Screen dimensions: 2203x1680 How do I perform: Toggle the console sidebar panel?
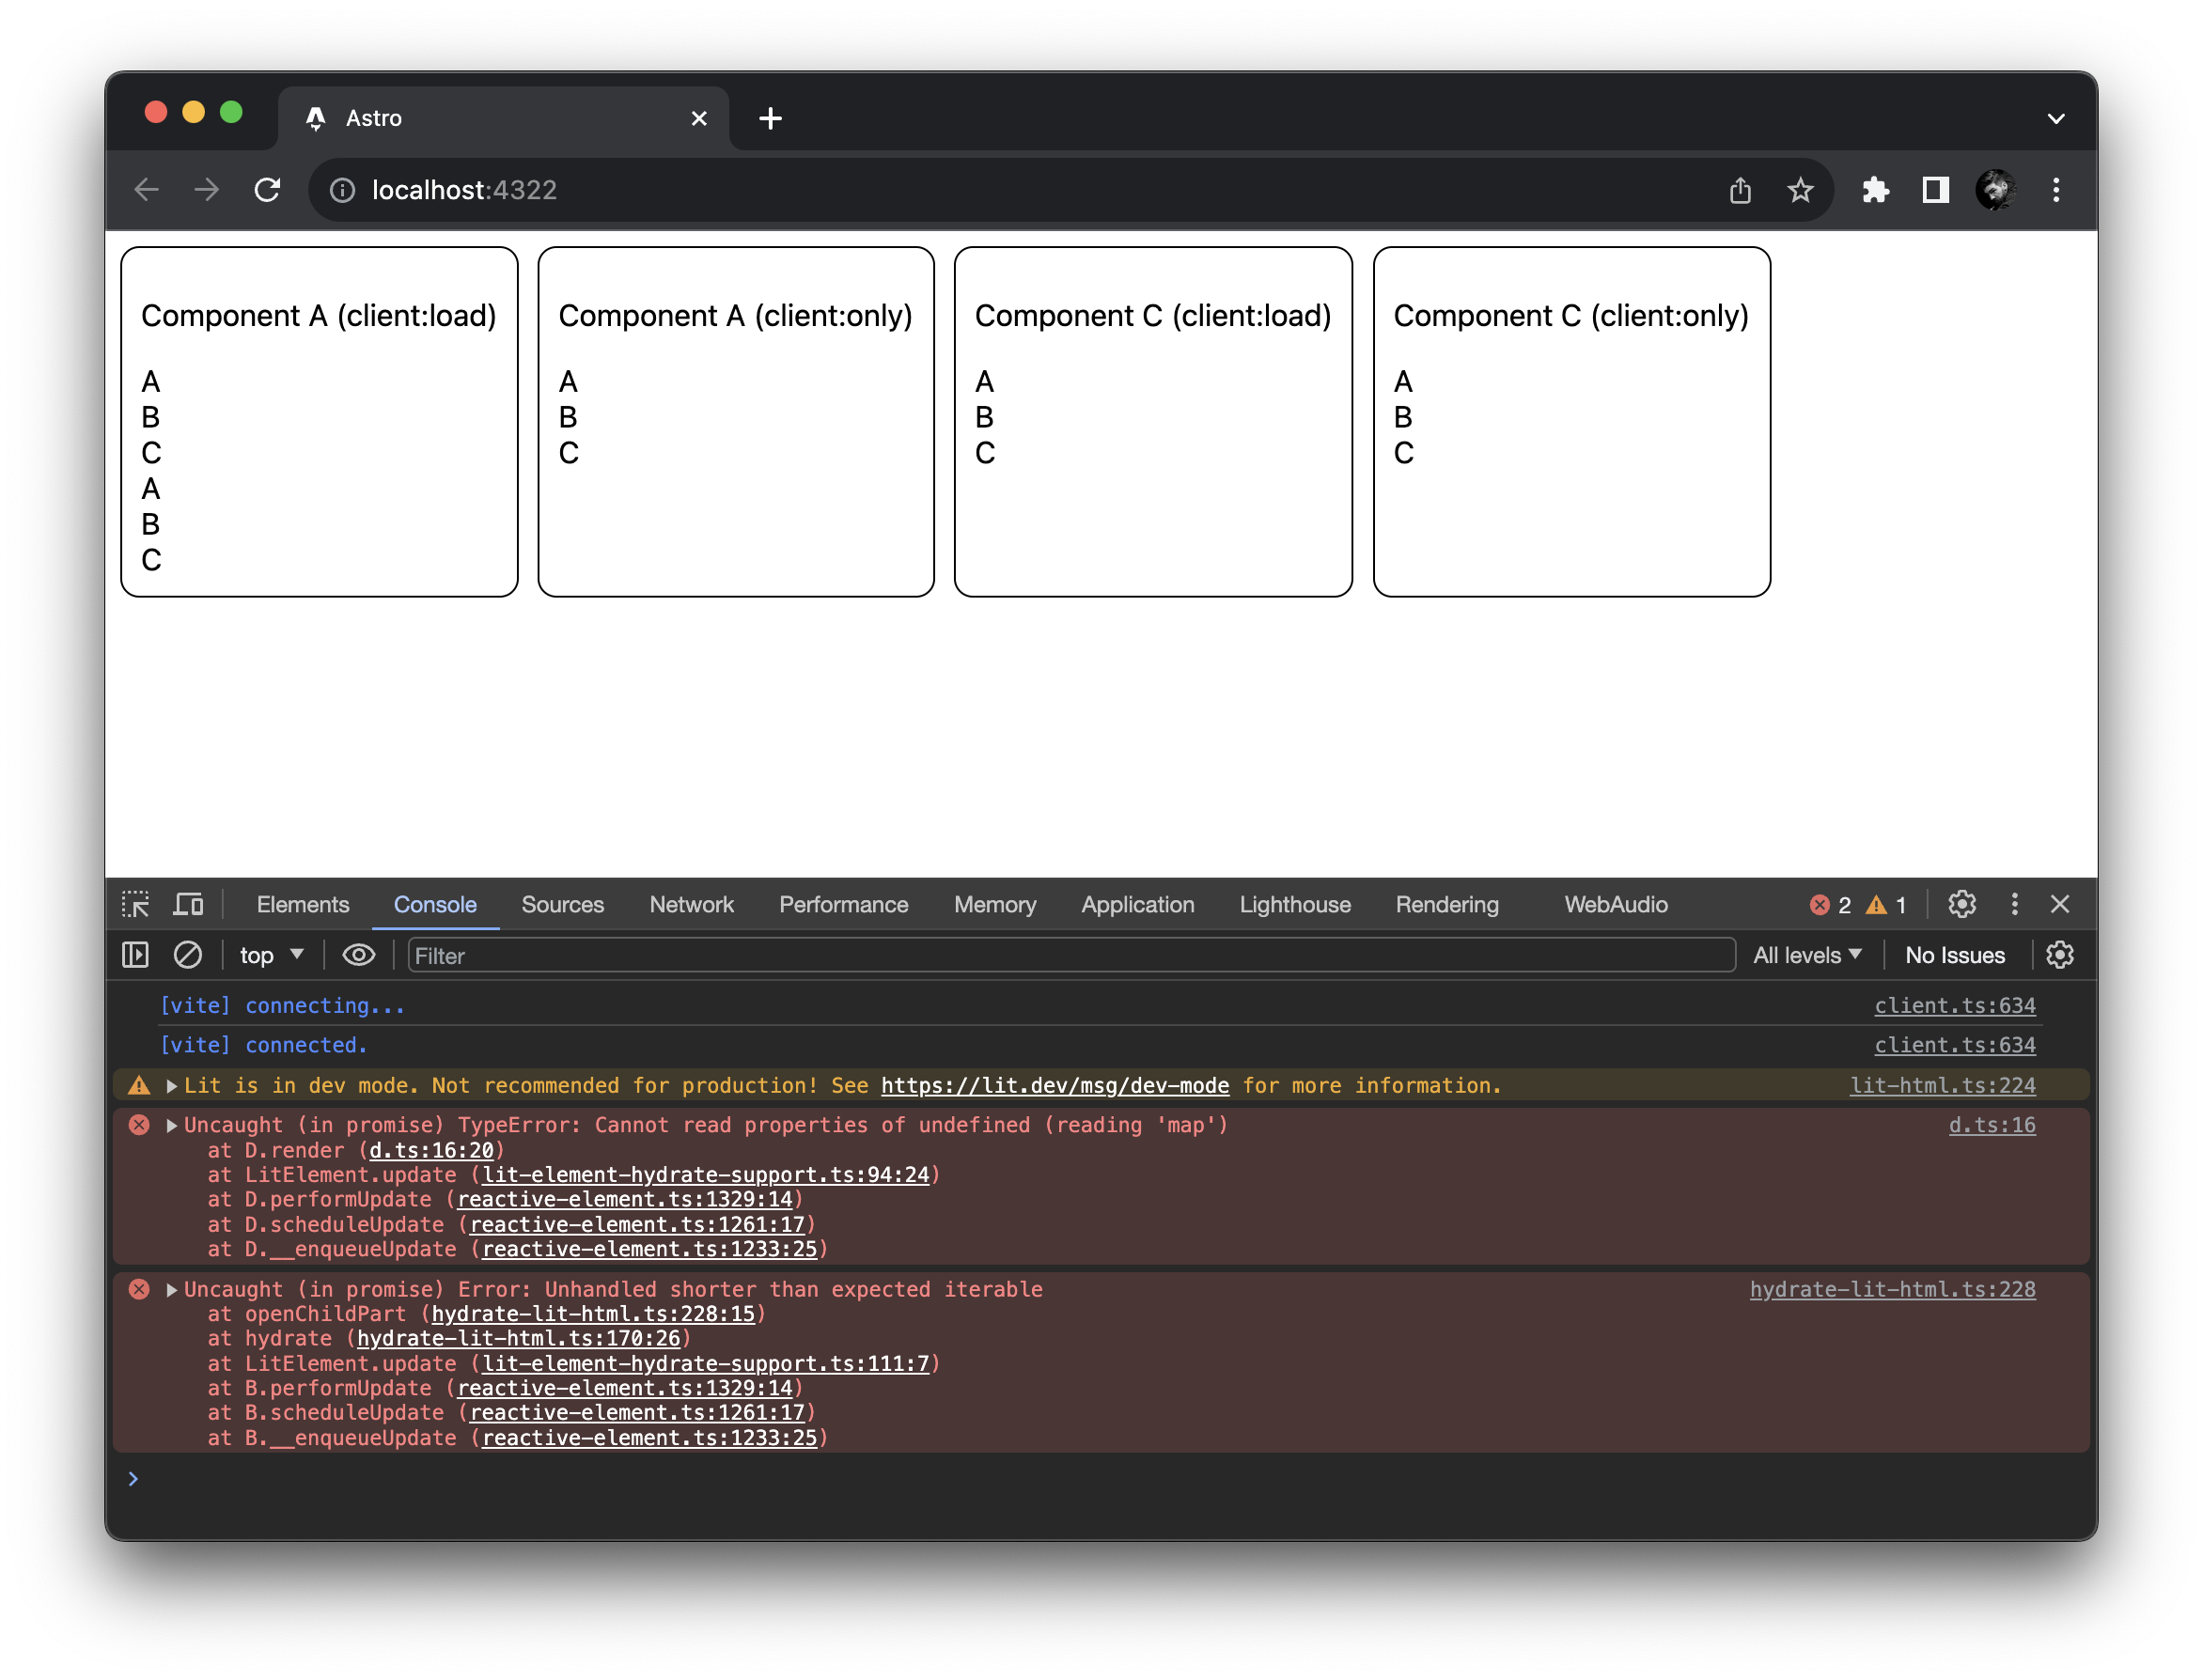click(x=135, y=955)
